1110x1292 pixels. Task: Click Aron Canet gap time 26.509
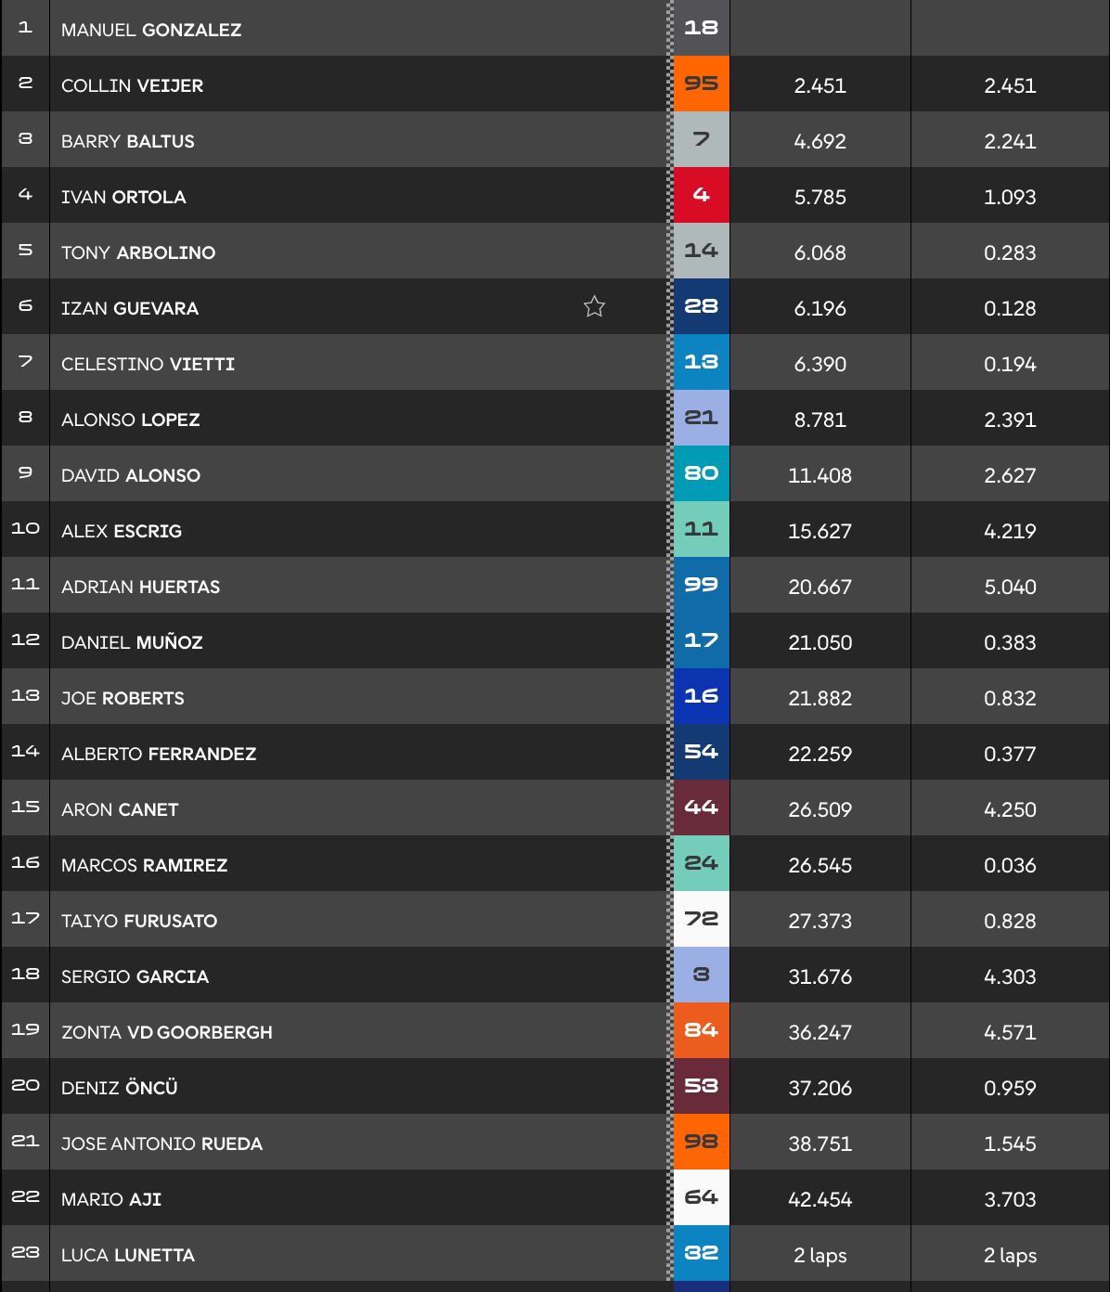click(820, 809)
